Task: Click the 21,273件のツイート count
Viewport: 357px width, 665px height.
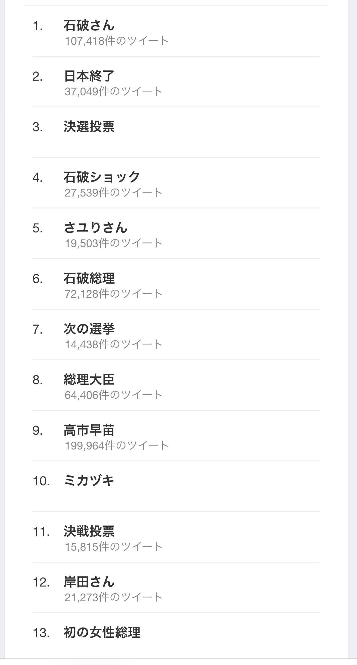Action: pos(113,597)
